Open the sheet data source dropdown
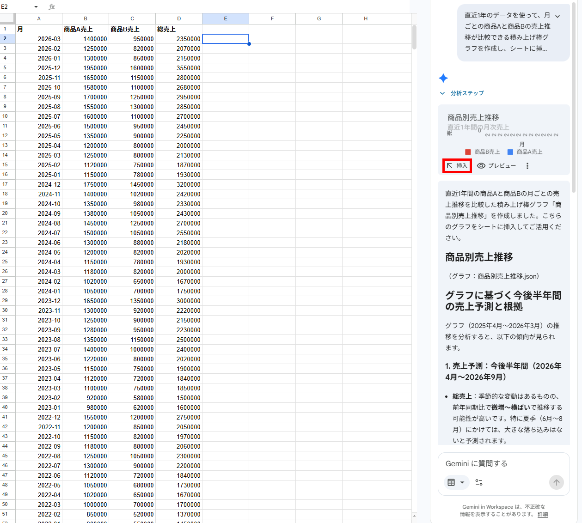The image size is (582, 523). coord(456,482)
